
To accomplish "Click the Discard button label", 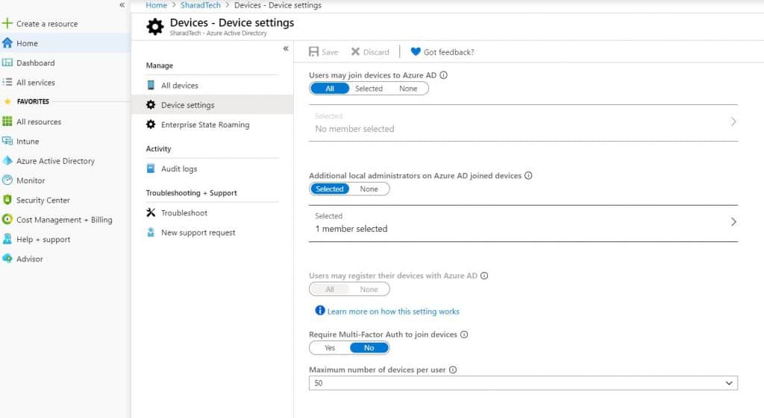I will 376,52.
